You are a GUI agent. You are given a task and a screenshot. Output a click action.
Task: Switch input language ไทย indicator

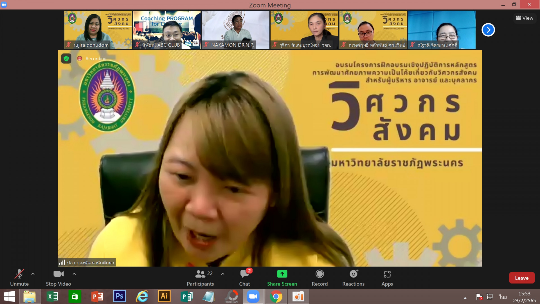pyautogui.click(x=503, y=297)
